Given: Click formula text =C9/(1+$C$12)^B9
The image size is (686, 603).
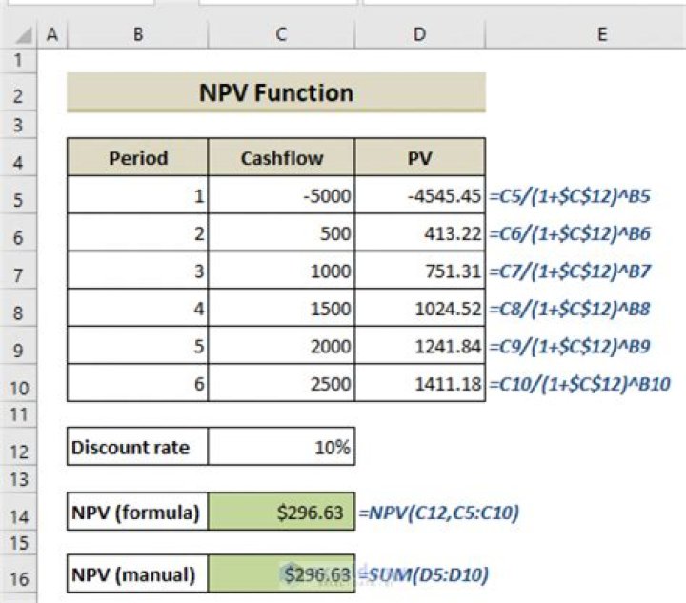Looking at the screenshot, I should (569, 347).
